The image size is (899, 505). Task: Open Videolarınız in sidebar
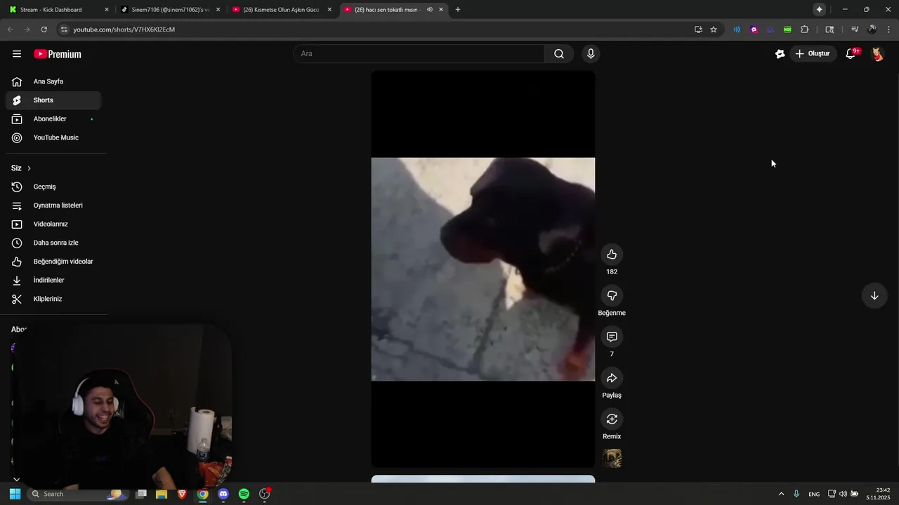53,224
